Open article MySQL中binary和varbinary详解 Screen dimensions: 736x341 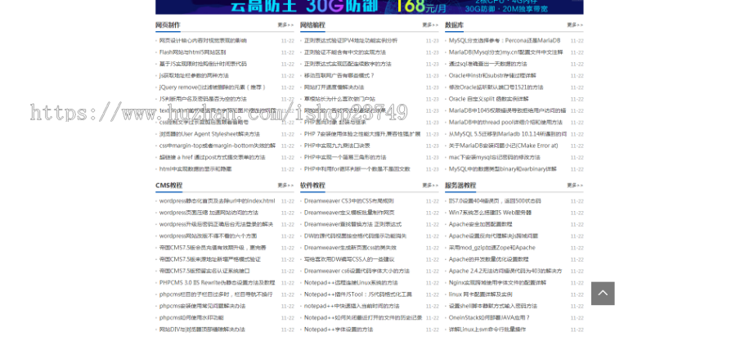click(x=503, y=168)
